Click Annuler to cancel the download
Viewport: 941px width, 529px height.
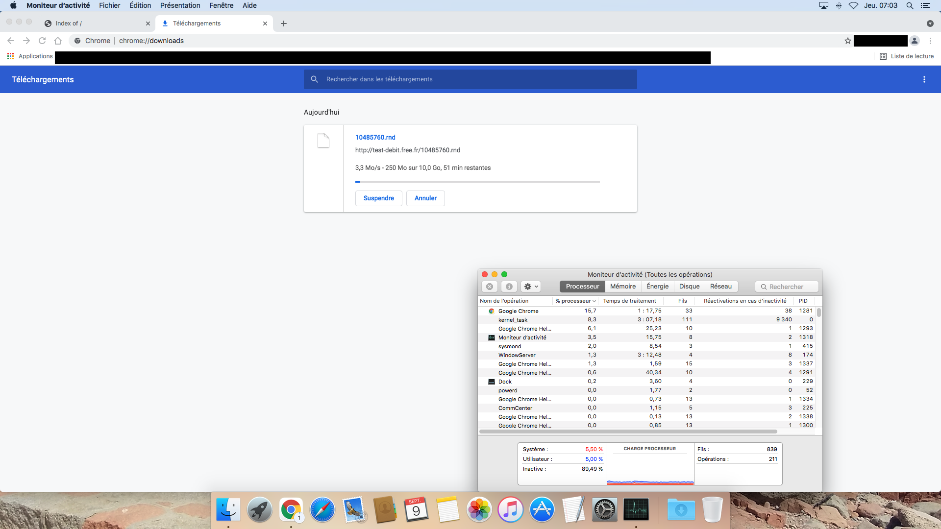[x=425, y=198]
